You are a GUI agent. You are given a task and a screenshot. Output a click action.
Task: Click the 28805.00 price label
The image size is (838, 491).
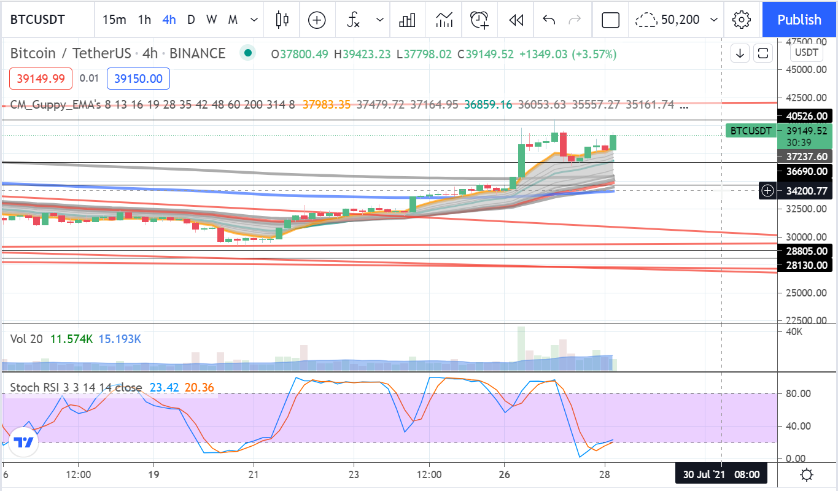pos(804,251)
